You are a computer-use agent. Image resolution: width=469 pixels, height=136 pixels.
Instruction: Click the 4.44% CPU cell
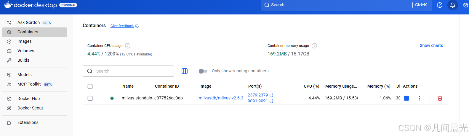coord(314,98)
